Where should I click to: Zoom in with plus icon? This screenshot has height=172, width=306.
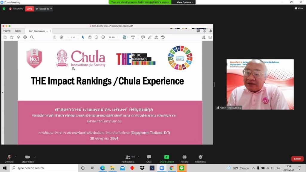(x=103, y=37)
